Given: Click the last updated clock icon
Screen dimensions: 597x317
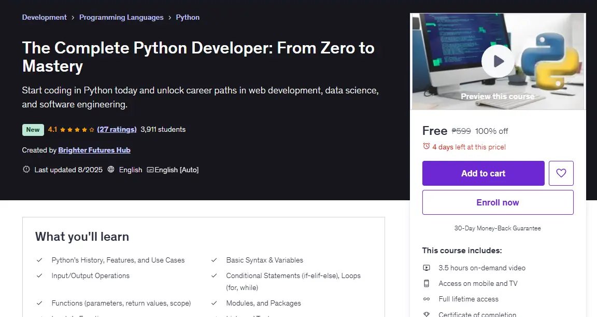Looking at the screenshot, I should [26, 169].
